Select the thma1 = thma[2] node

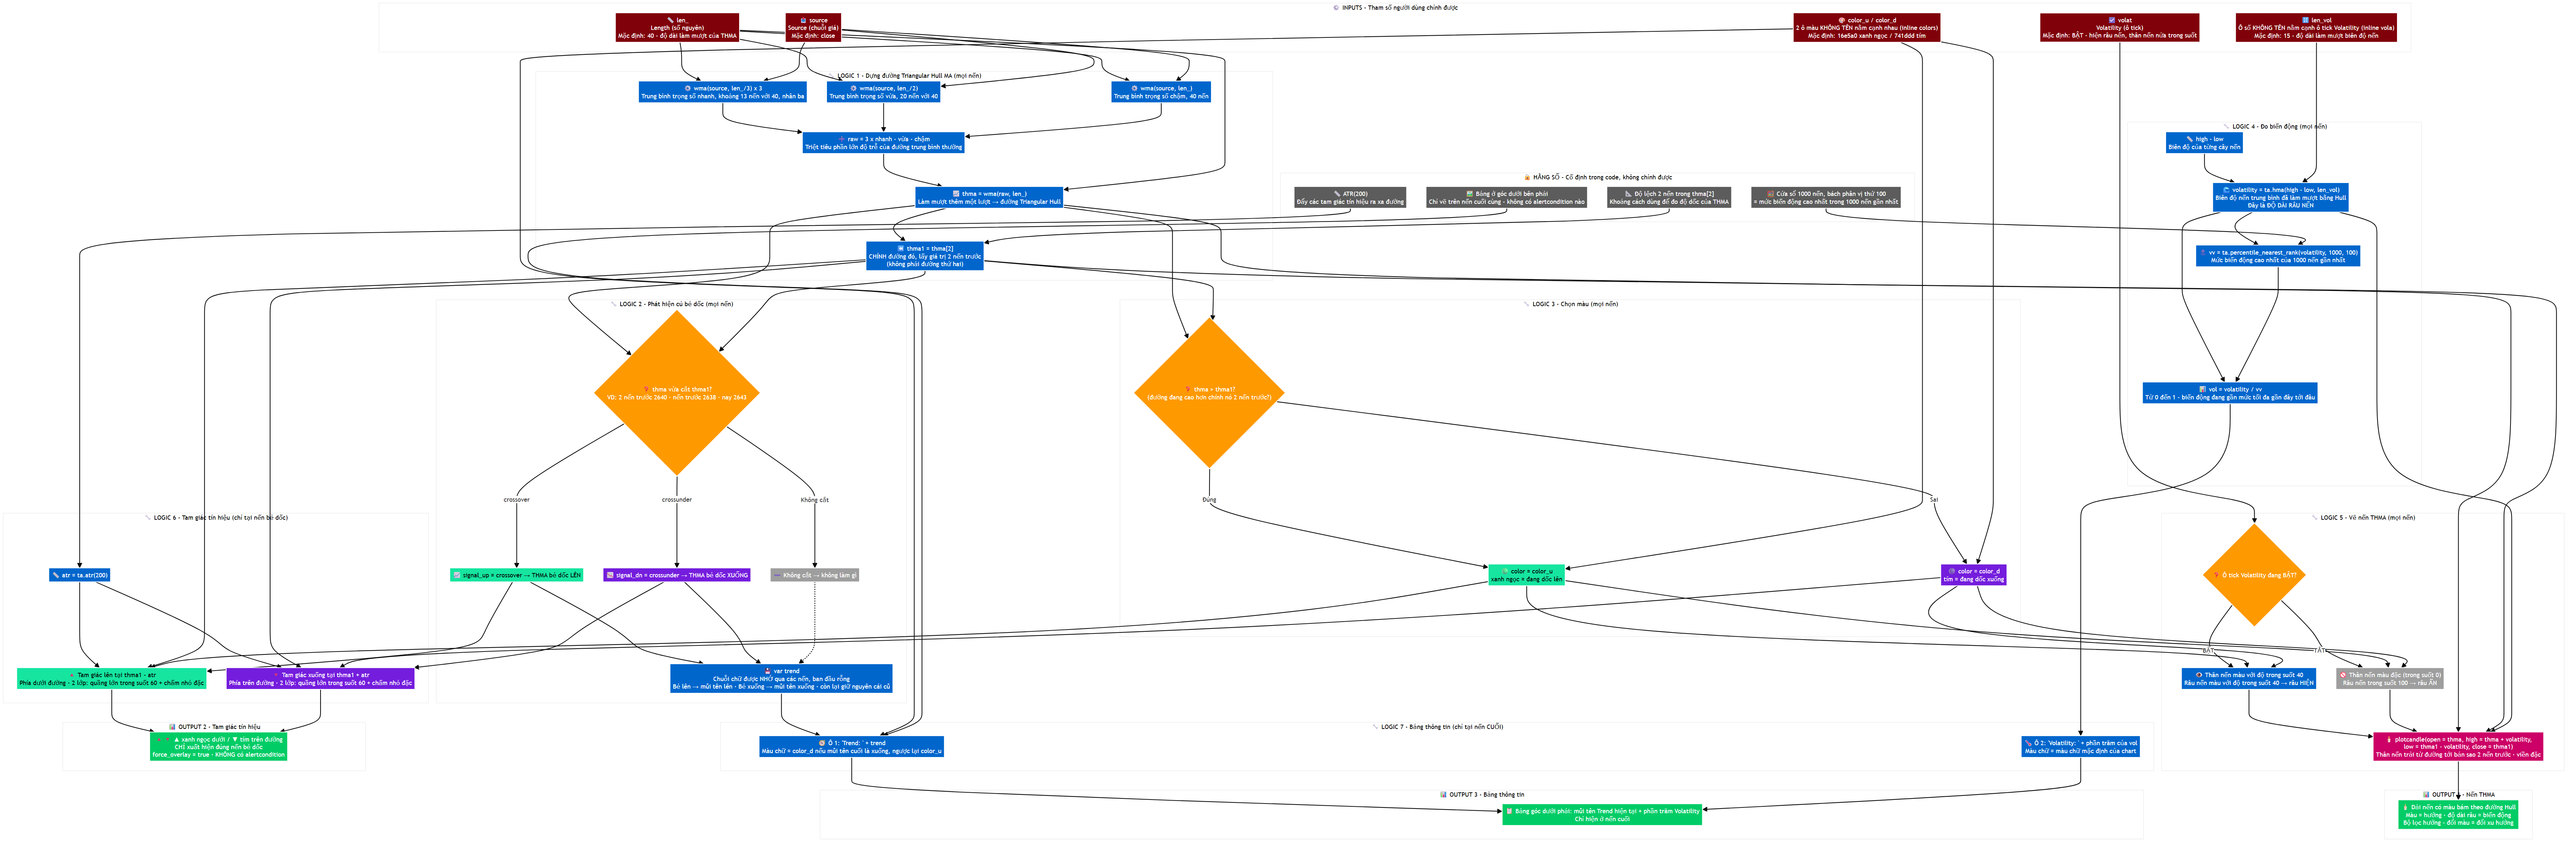pos(925,256)
